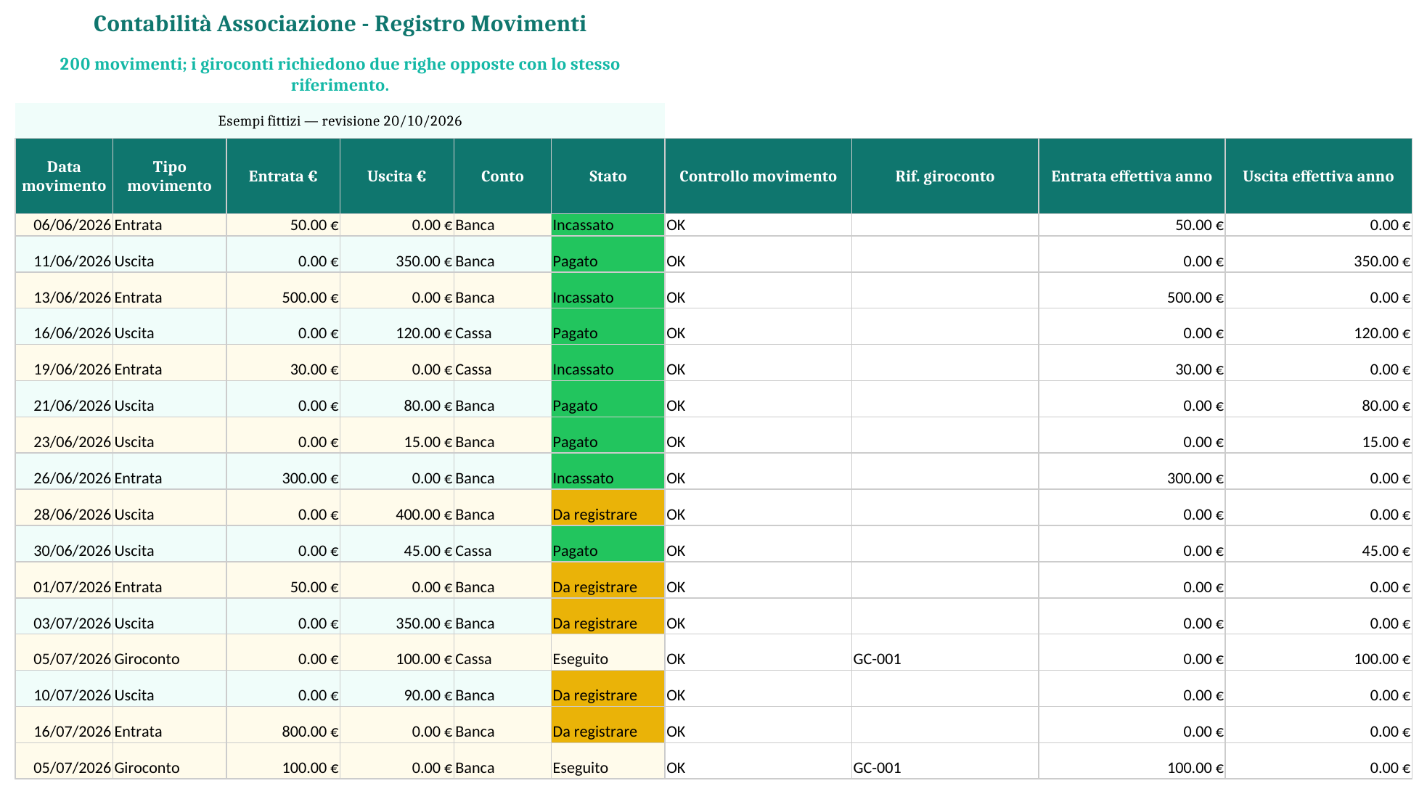Select the 'Uscita €' header cell
1427x794 pixels.
pos(397,176)
